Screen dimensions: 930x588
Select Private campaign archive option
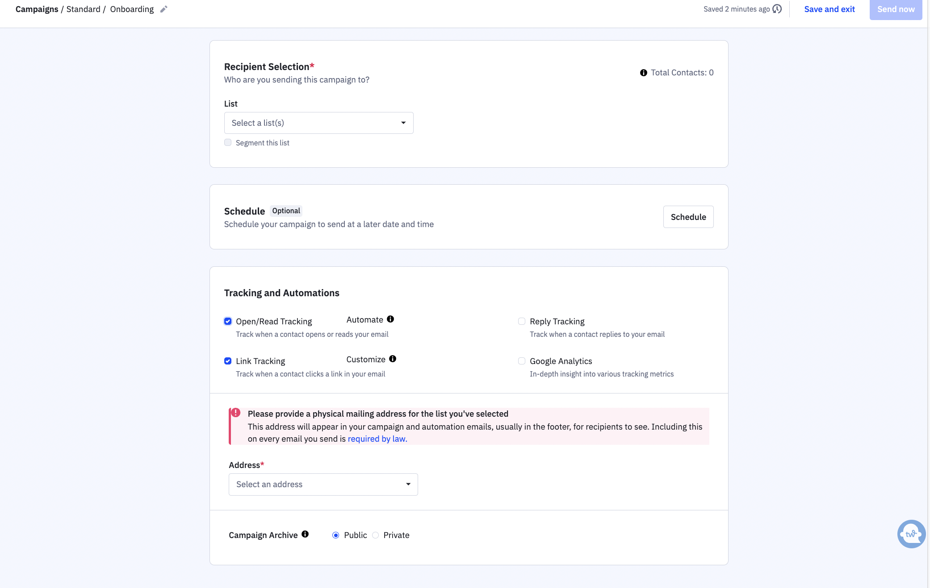click(x=376, y=535)
